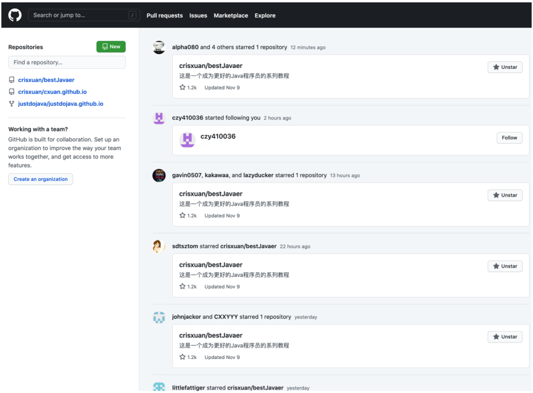Open sdtsztom's avatar picture
The width and height of the screenshot is (533, 393).
pos(159,246)
